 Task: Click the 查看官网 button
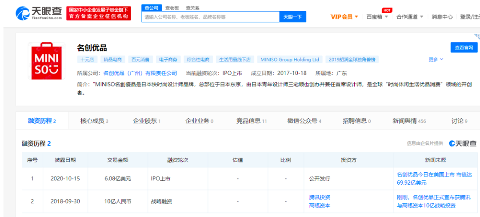[464, 48]
